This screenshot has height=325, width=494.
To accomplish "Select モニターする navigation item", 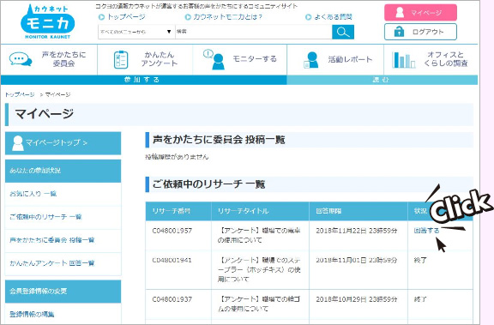I will [240, 59].
